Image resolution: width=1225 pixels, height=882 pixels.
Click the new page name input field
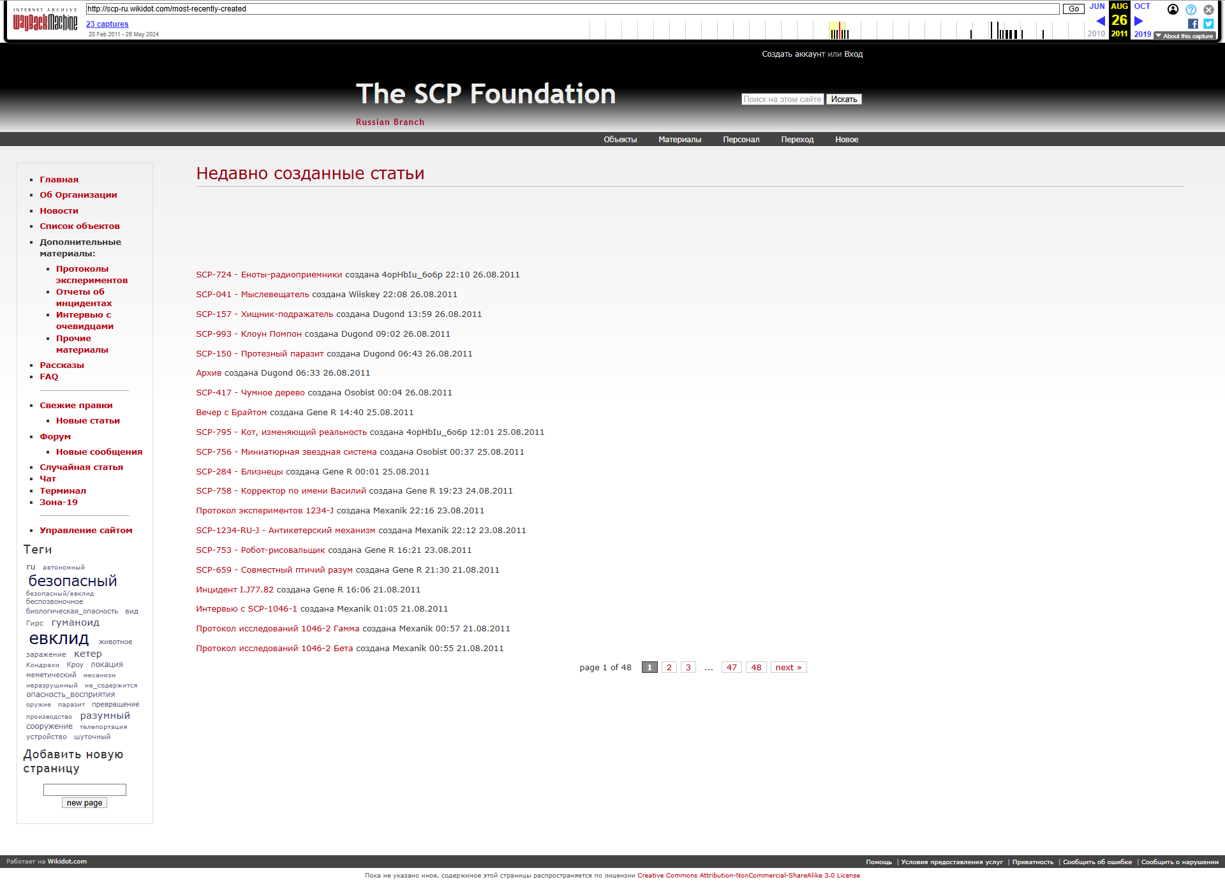pos(85,790)
